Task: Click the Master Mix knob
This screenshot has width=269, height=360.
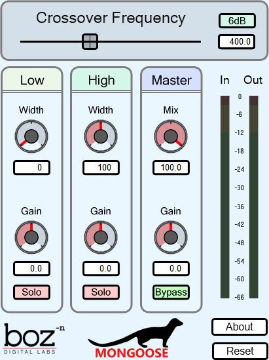Action: coord(171,136)
